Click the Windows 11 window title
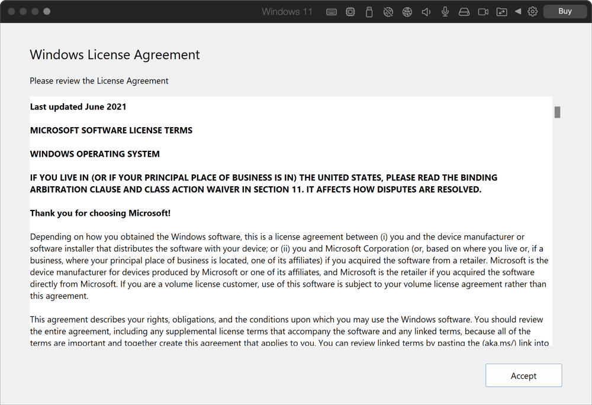Screen dimensions: 592x405 (x=287, y=12)
